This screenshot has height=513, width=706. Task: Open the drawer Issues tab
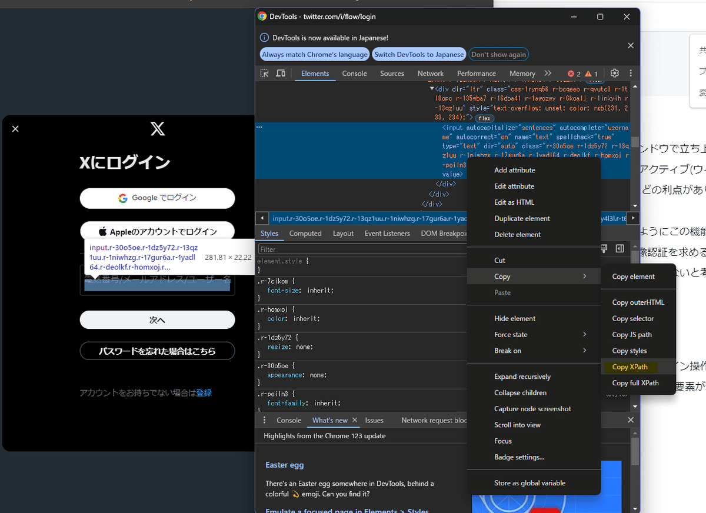374,420
